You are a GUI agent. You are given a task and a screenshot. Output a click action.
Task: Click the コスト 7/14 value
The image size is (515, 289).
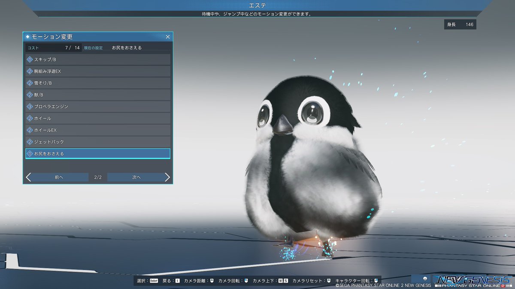pos(73,48)
